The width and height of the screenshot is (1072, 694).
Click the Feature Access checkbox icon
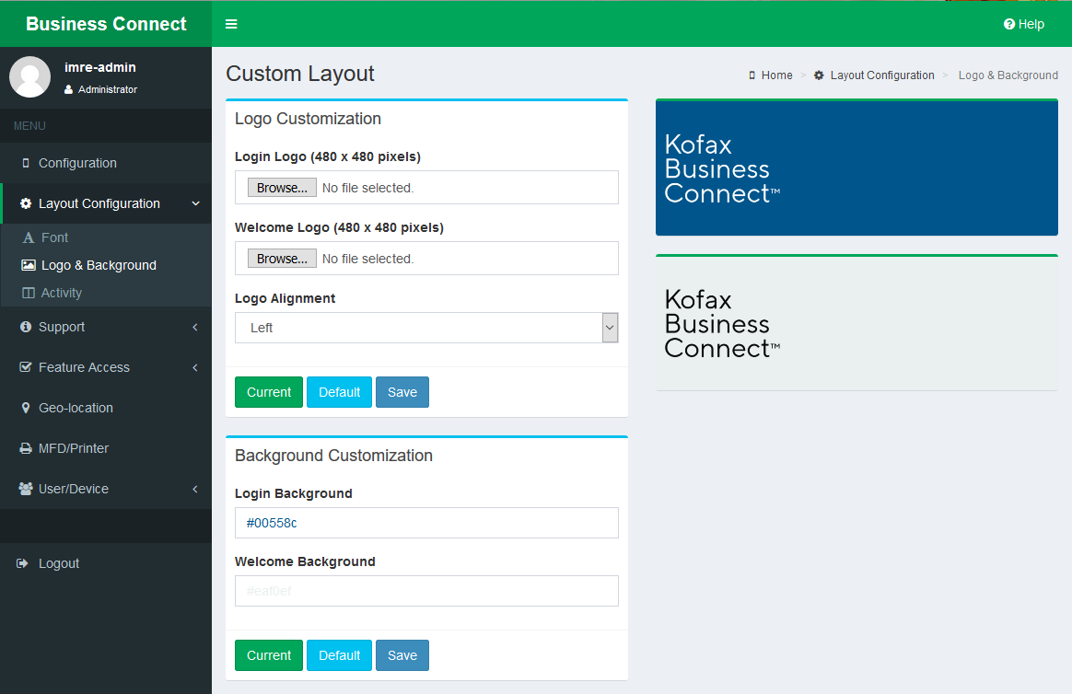tap(26, 367)
